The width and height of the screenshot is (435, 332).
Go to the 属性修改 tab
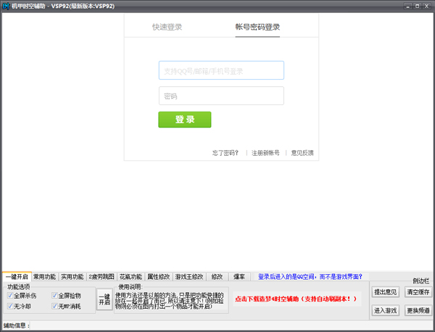tap(159, 276)
